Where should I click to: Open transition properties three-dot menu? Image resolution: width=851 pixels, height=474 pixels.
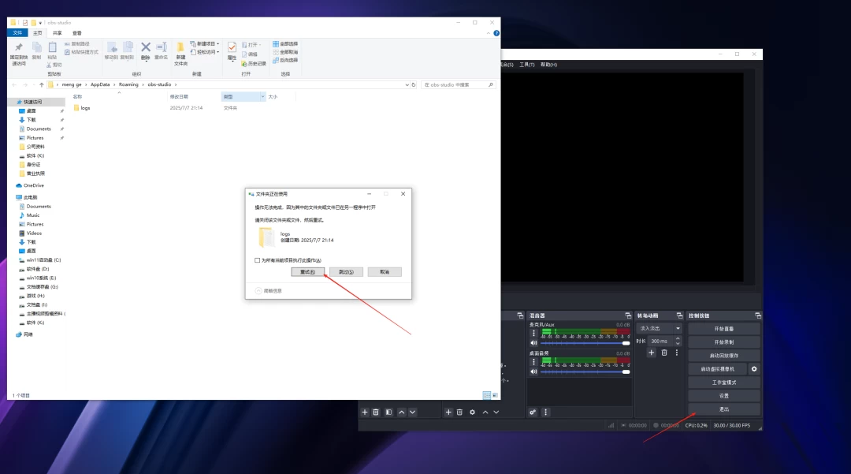tap(676, 353)
